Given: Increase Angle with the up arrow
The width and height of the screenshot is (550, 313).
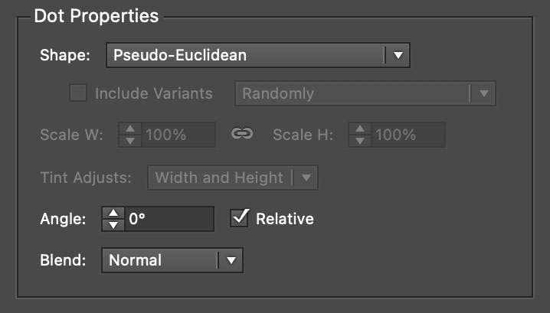Looking at the screenshot, I should pyautogui.click(x=113, y=213).
